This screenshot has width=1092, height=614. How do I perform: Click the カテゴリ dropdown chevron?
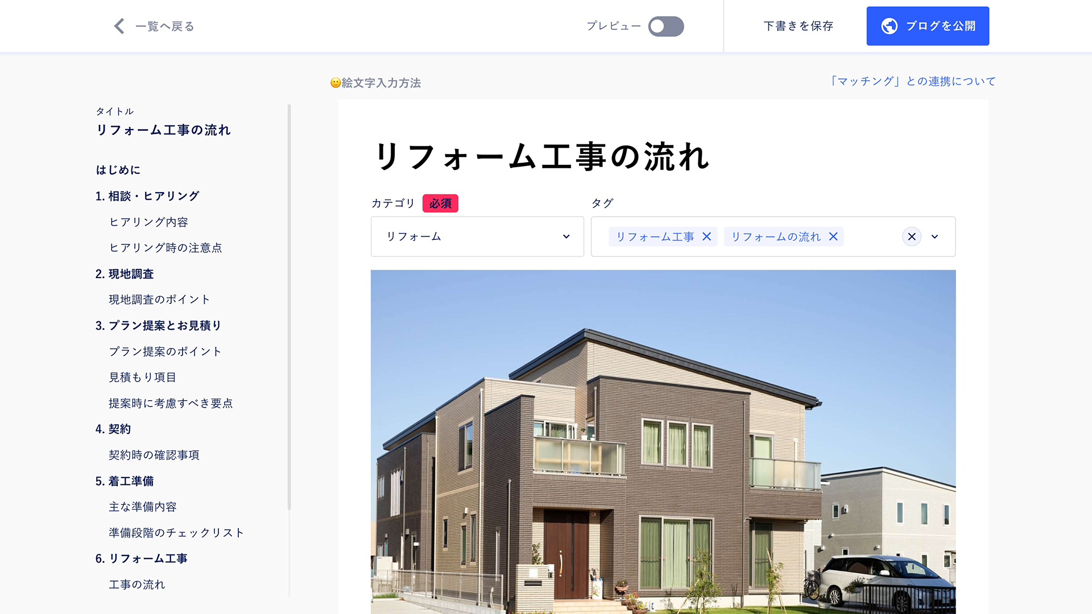pyautogui.click(x=566, y=237)
